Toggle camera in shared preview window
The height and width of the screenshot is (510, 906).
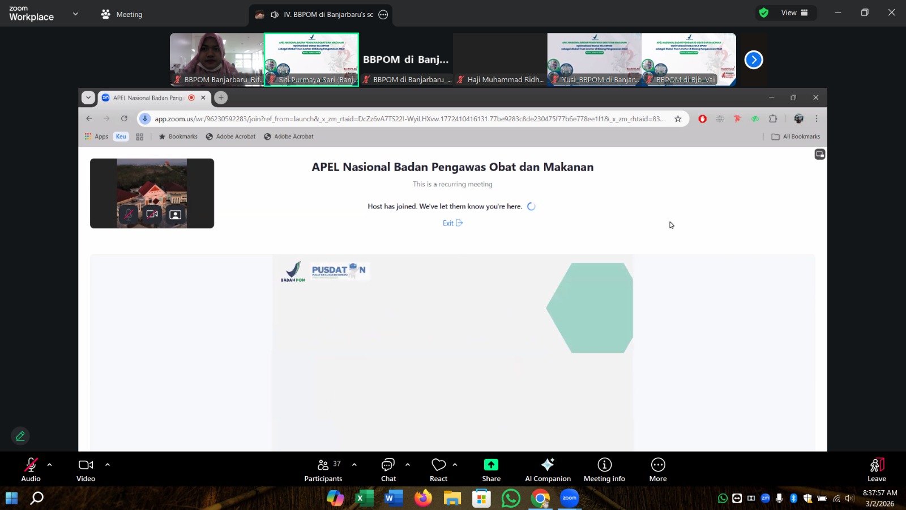click(152, 215)
